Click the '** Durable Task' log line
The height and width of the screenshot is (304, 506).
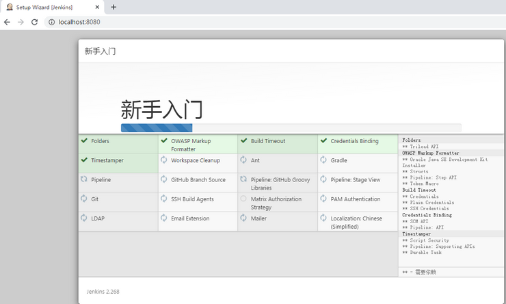422,253
